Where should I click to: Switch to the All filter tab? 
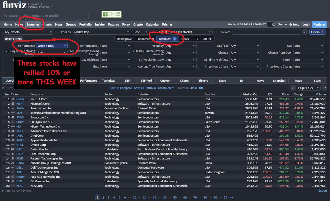coord(207,39)
